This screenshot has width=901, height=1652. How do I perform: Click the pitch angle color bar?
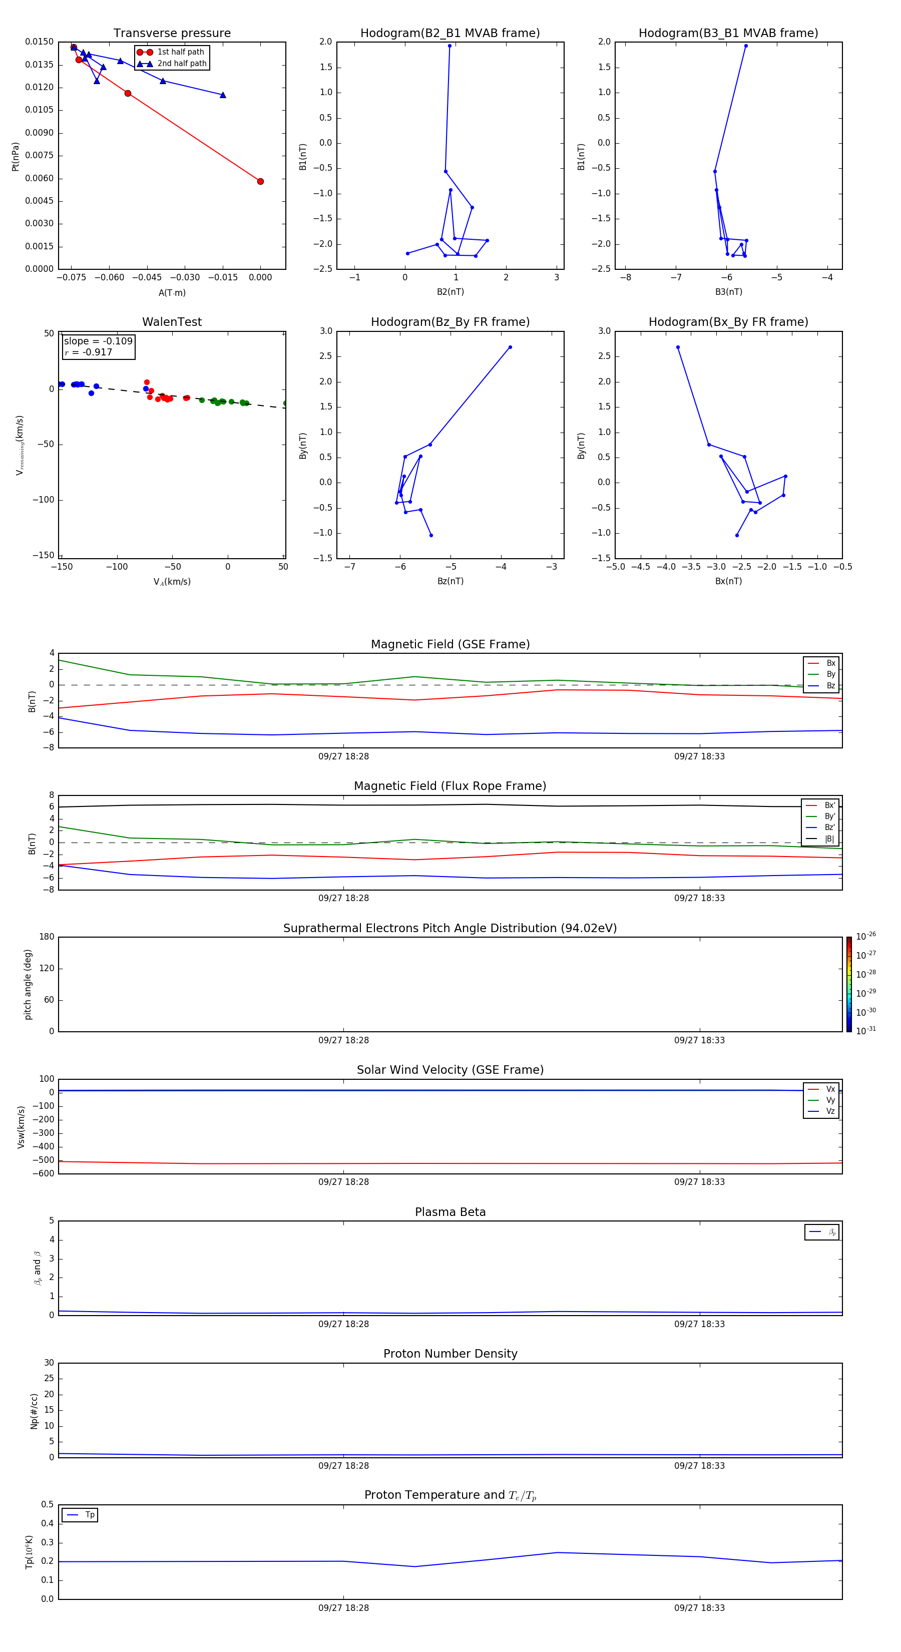[x=849, y=984]
